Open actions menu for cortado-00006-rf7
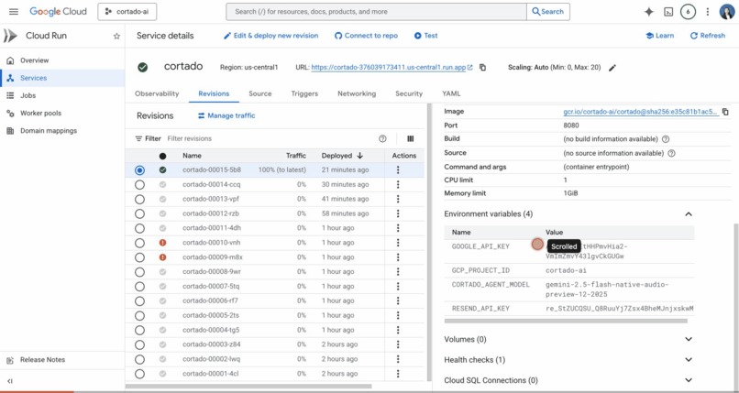 point(398,300)
